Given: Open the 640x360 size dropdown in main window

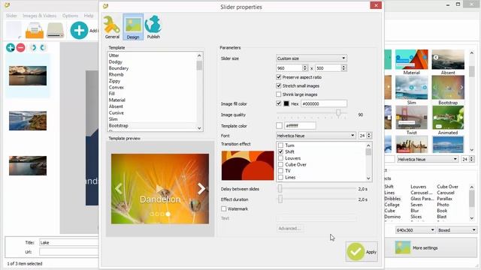Looking at the screenshot, I should coord(415,230).
